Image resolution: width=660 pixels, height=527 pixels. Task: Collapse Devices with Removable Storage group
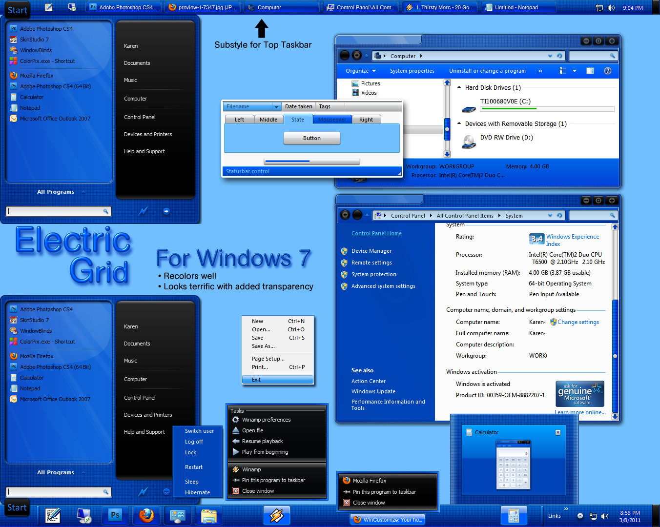point(459,123)
